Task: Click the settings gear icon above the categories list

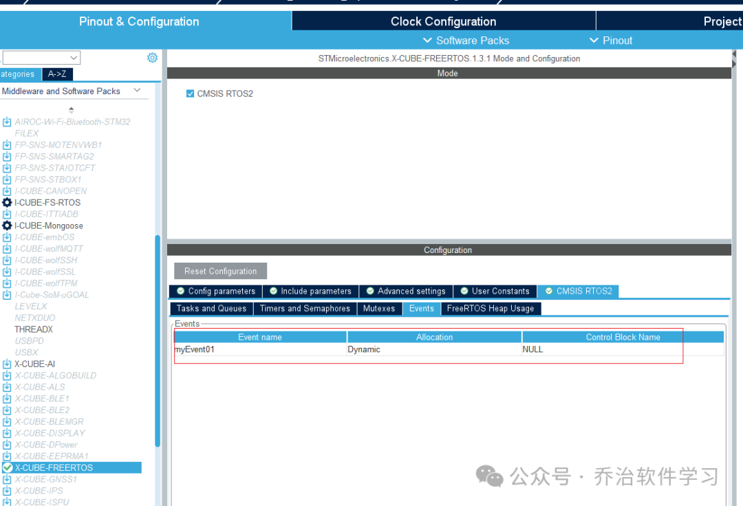Action: [152, 58]
